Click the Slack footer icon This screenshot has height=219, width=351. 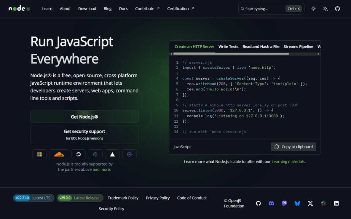pos(323,203)
